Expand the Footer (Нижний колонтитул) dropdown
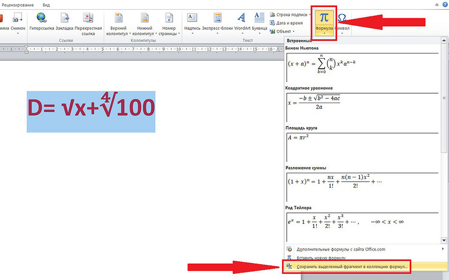 click(x=143, y=31)
